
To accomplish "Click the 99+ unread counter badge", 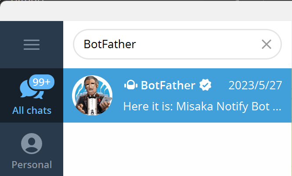I will click(x=42, y=81).
